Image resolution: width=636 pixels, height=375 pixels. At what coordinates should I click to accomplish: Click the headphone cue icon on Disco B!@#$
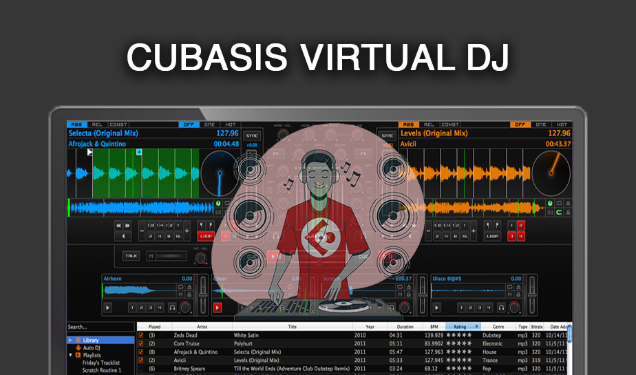(x=501, y=308)
